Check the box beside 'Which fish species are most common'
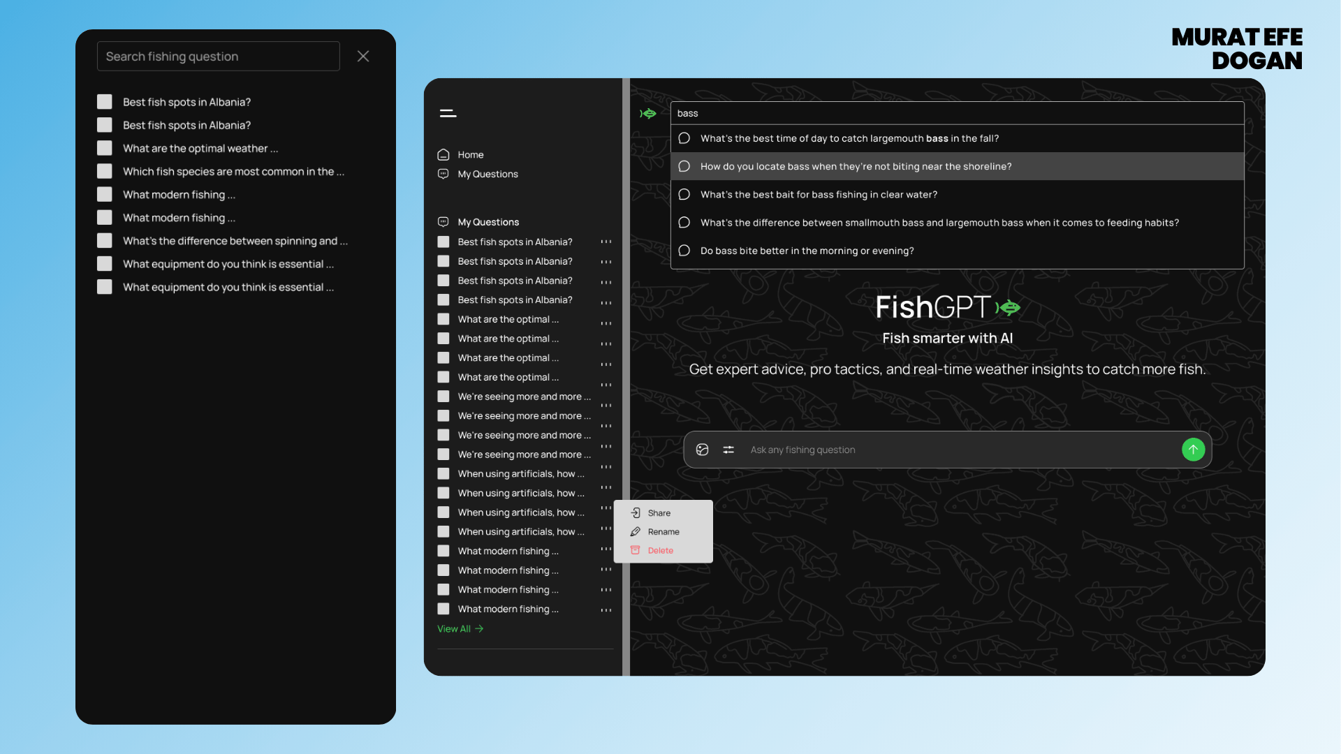Image resolution: width=1341 pixels, height=754 pixels. pyautogui.click(x=105, y=171)
